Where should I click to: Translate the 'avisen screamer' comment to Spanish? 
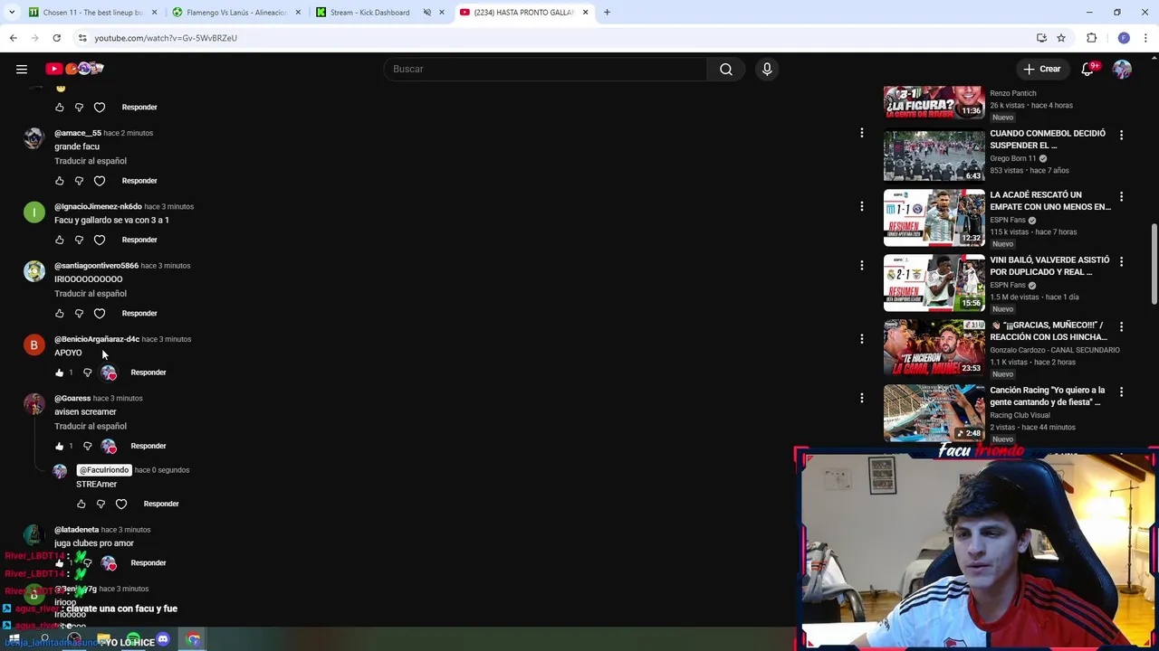tap(91, 426)
